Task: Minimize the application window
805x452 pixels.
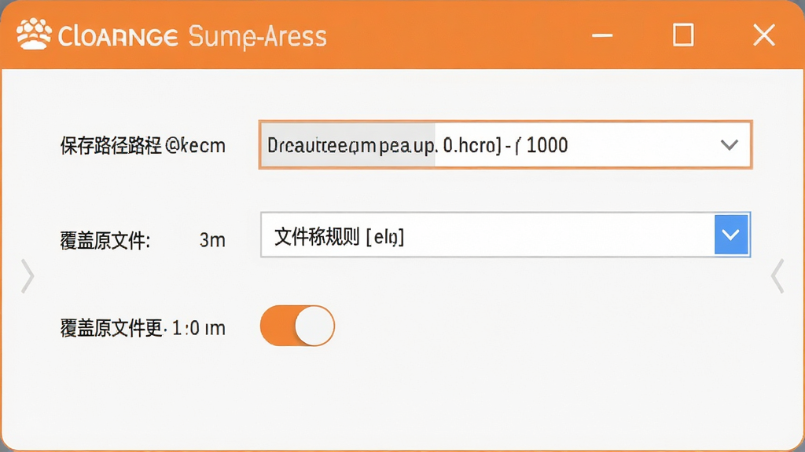Action: (602, 35)
